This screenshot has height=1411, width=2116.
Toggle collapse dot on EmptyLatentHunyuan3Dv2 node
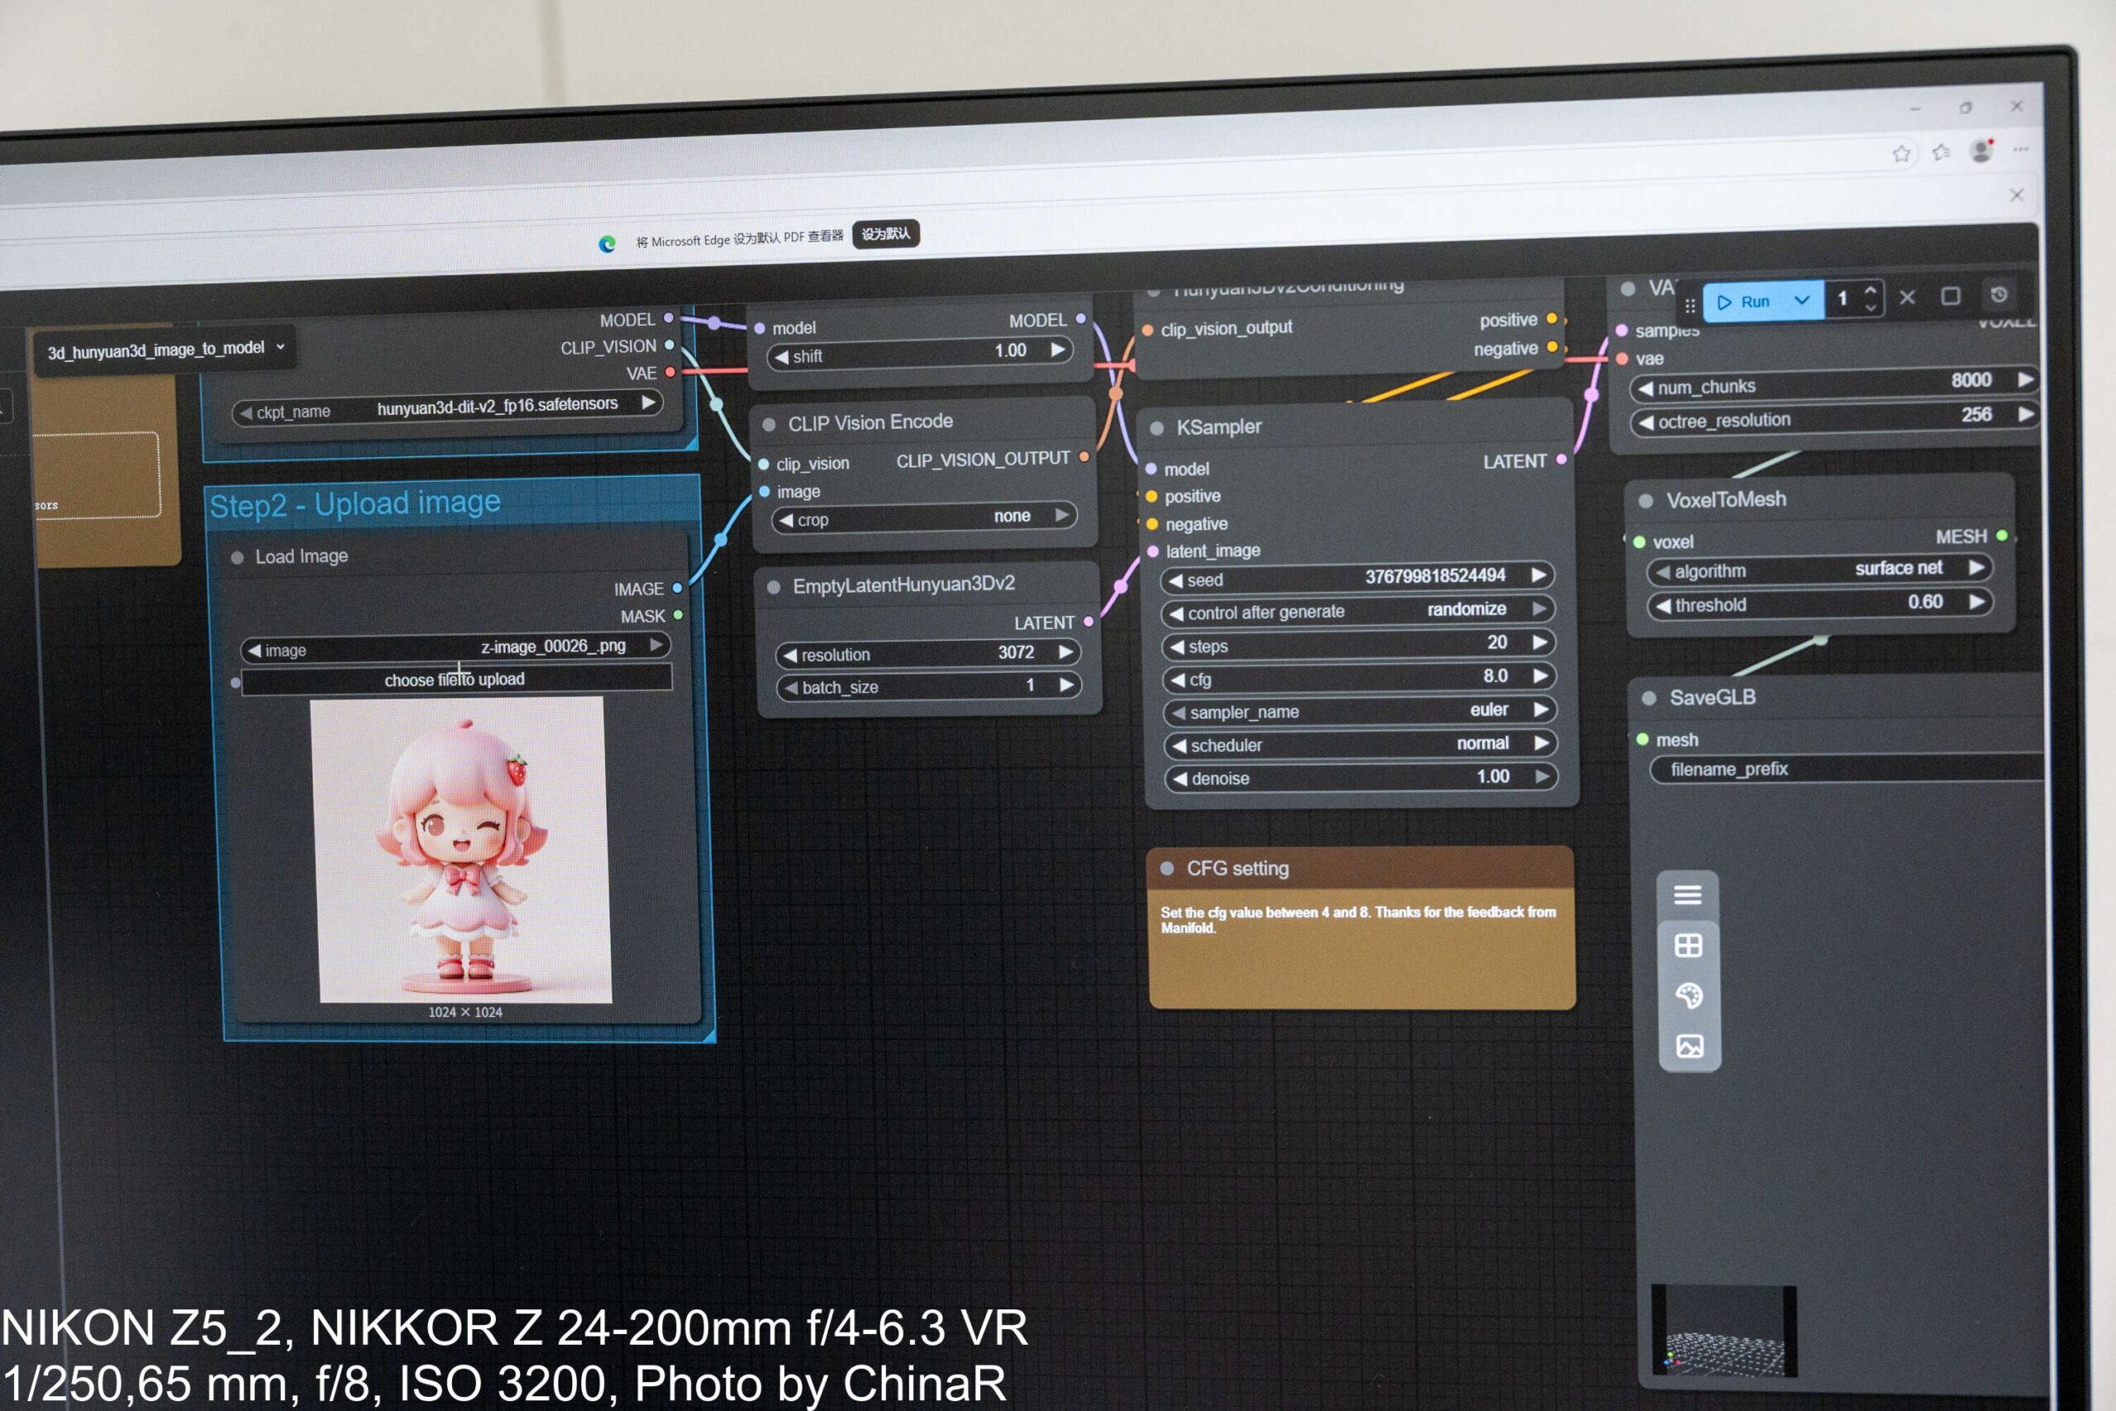click(774, 588)
